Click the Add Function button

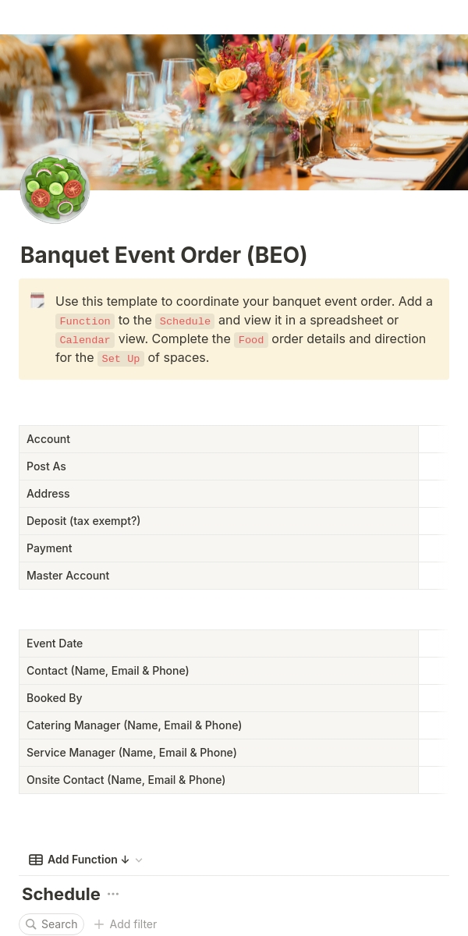(80, 860)
